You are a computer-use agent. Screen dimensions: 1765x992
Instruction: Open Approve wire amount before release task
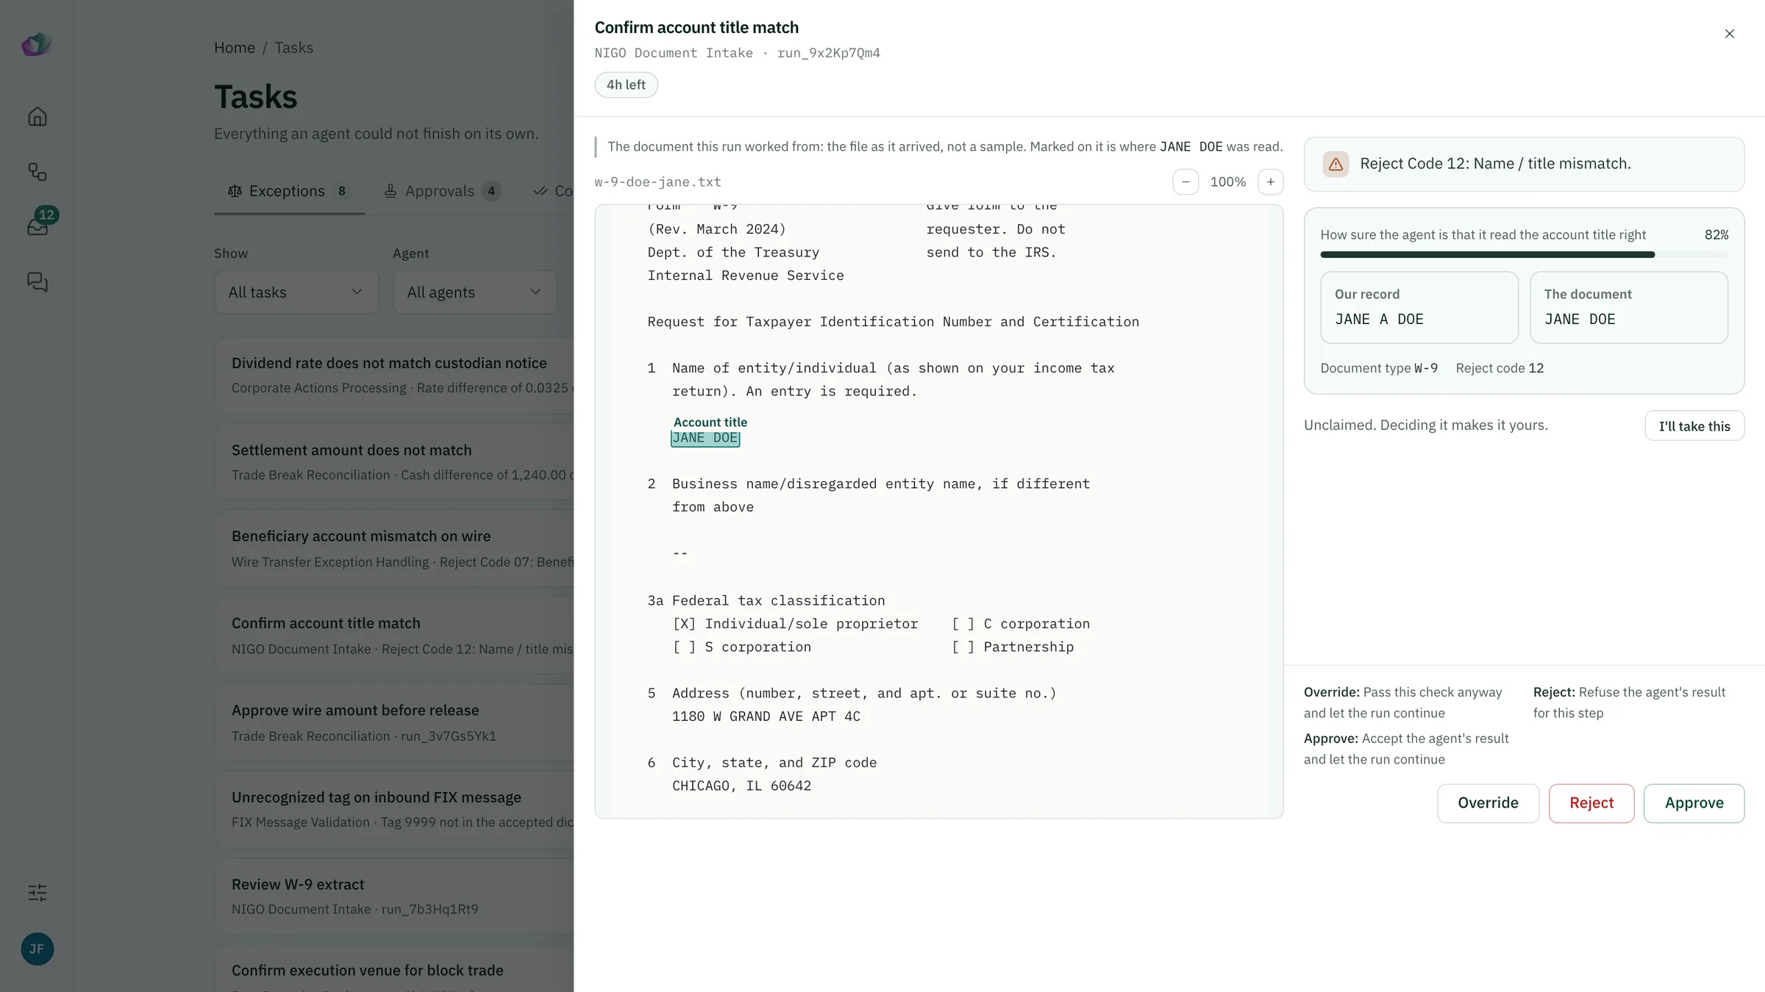[x=394, y=723]
